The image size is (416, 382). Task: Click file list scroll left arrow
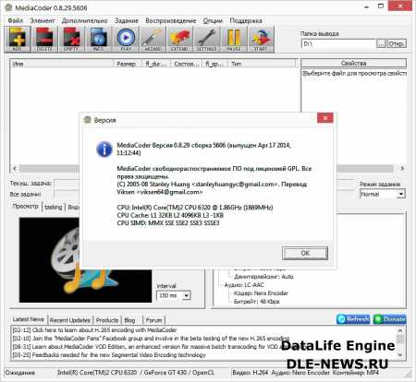15,168
